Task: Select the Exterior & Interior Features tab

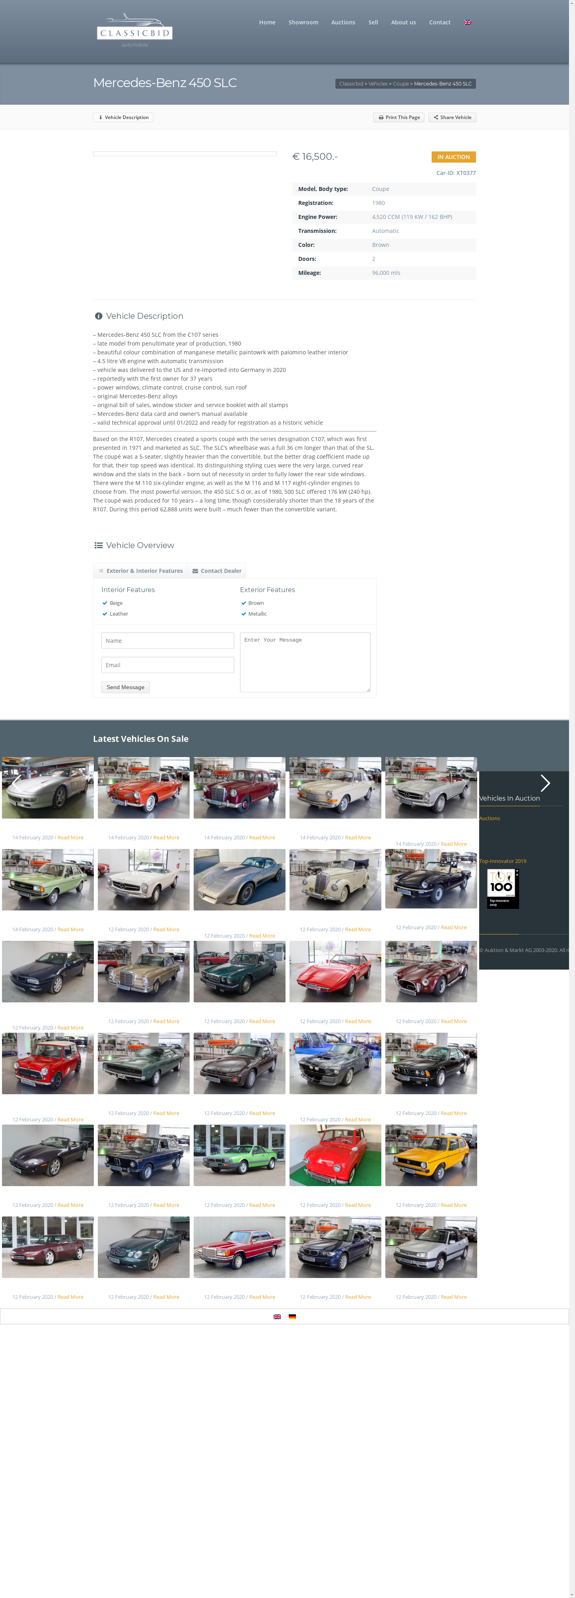Action: tap(141, 571)
